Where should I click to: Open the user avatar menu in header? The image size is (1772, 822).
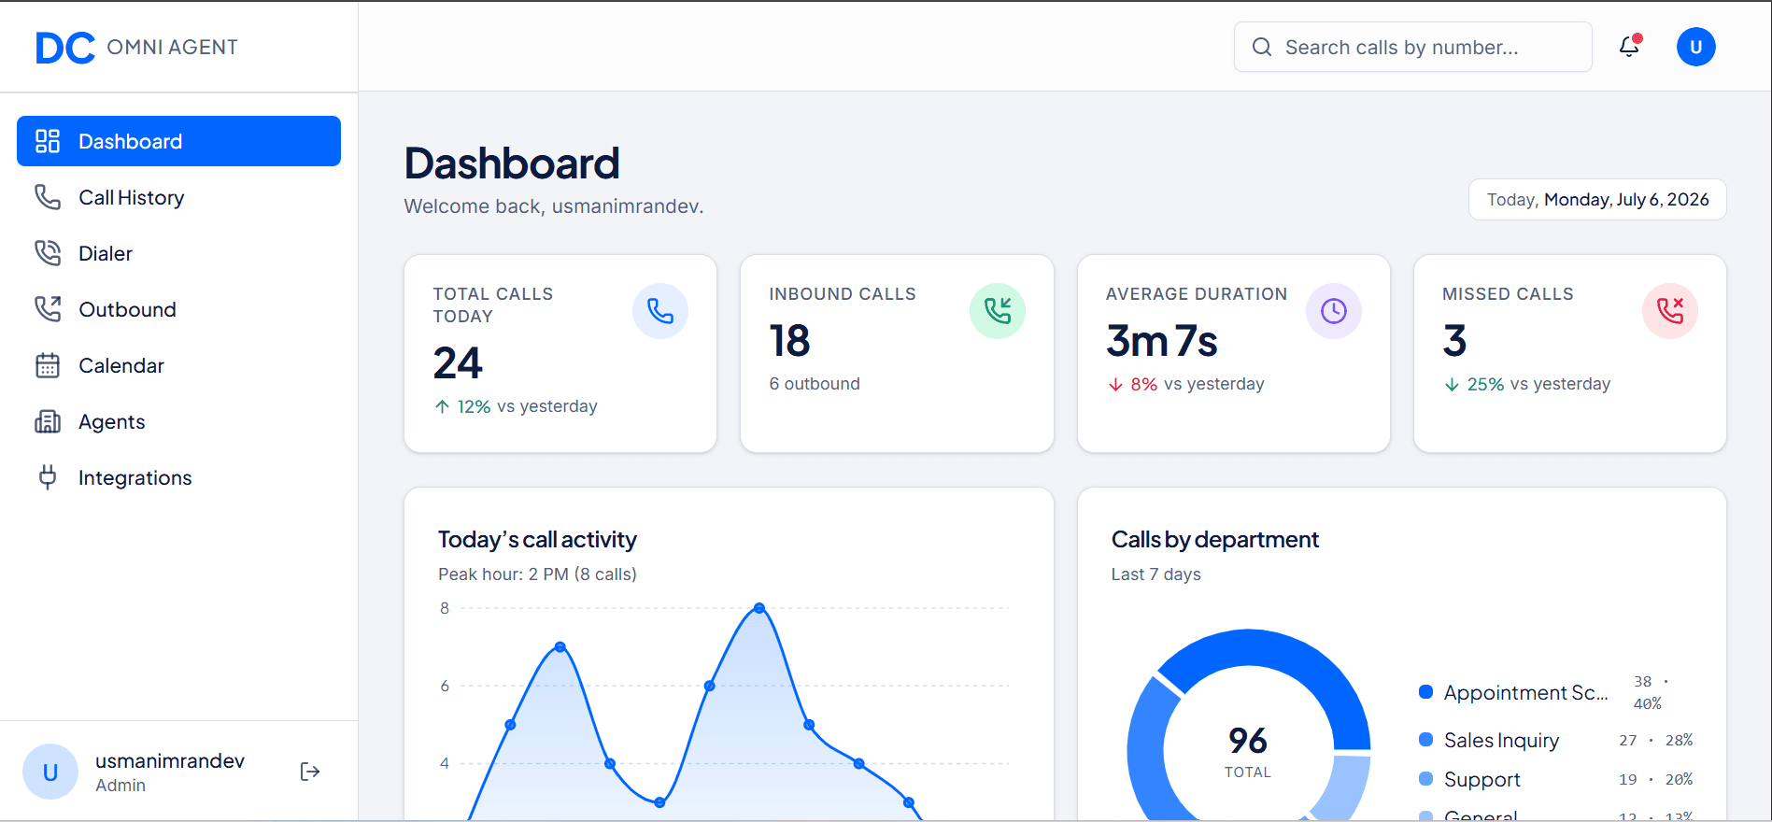point(1695,47)
